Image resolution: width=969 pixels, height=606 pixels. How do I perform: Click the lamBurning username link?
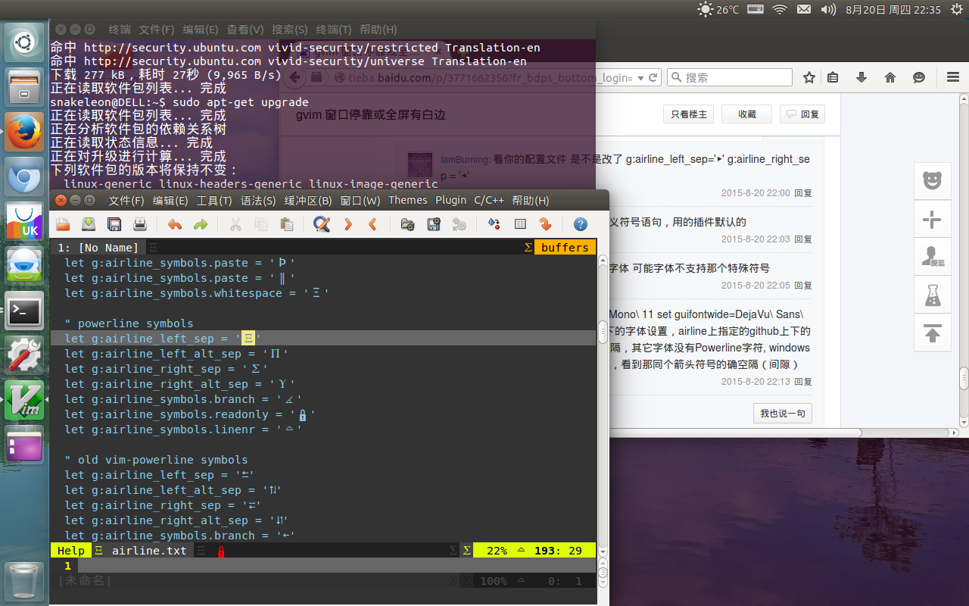point(465,160)
